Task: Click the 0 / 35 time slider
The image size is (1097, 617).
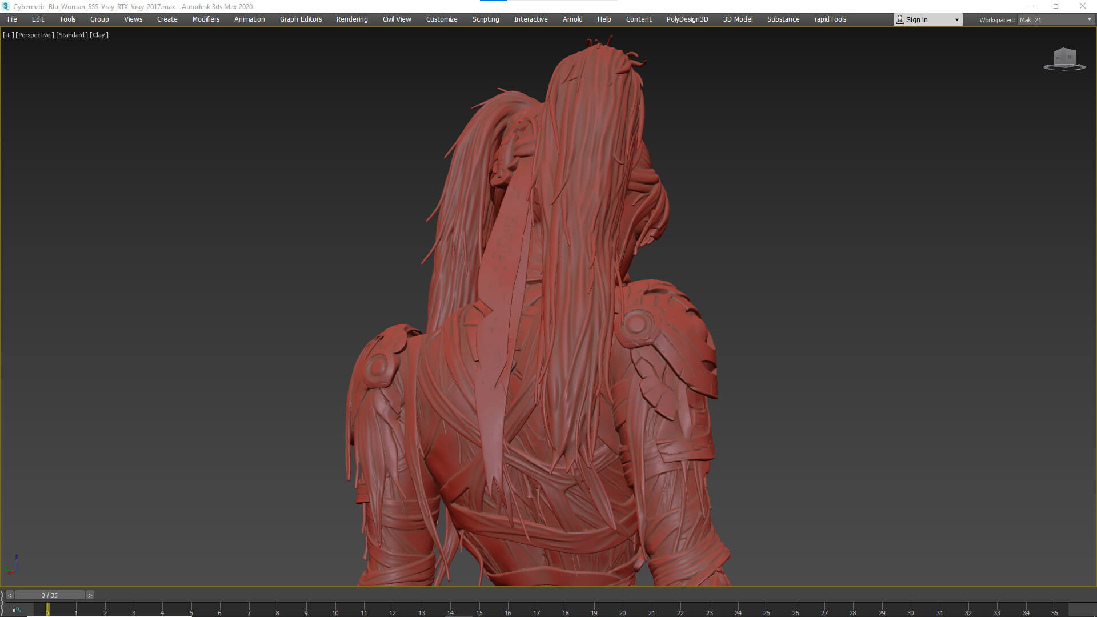Action: point(50,595)
